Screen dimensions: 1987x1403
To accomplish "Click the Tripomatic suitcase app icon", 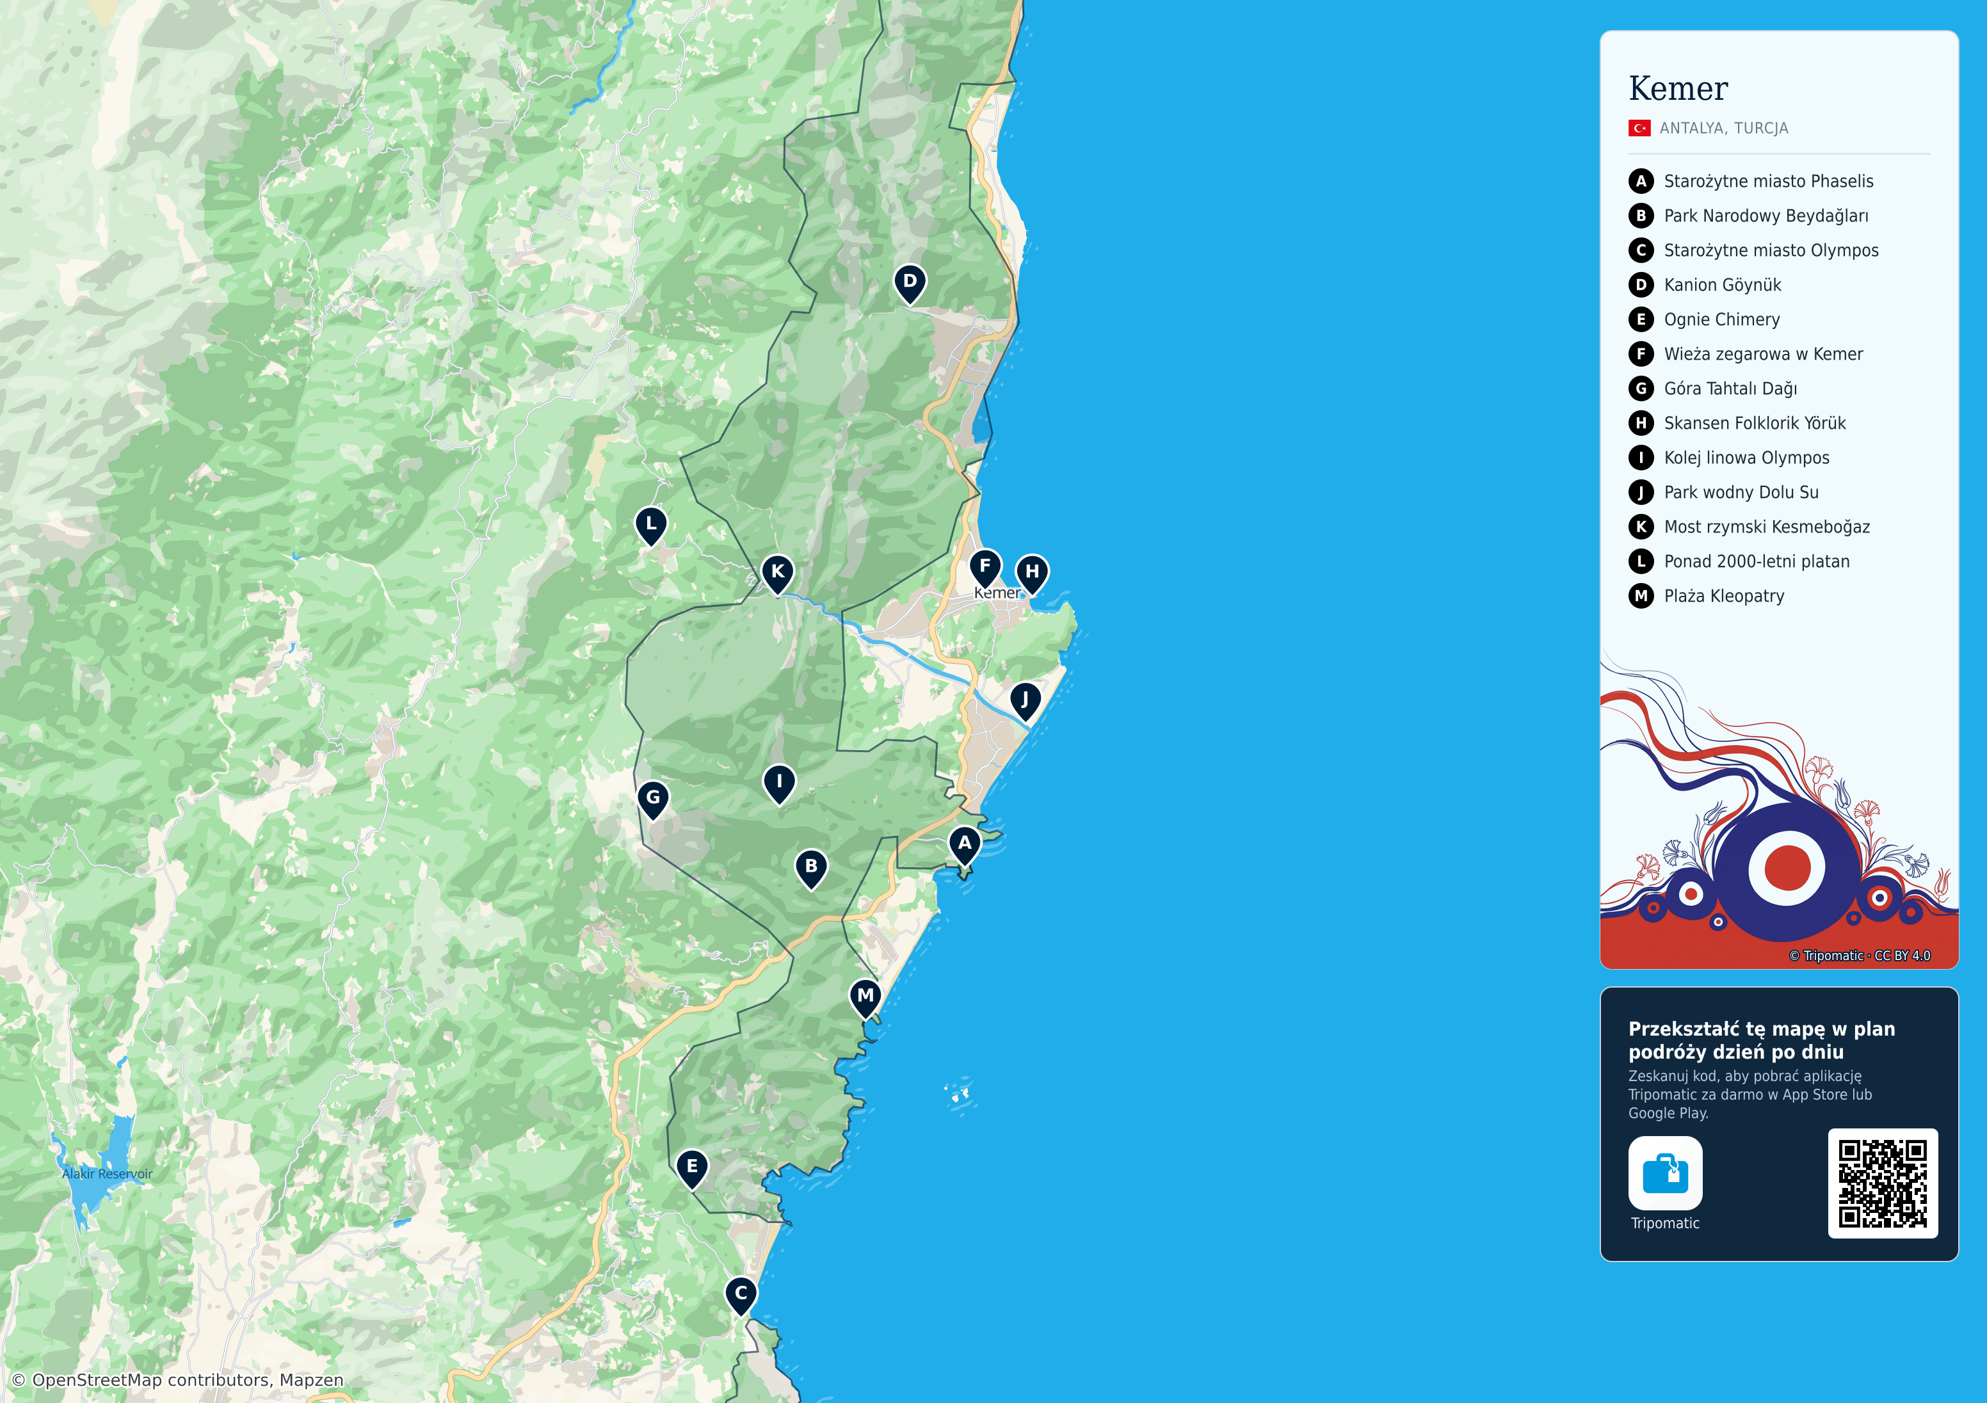I will (1665, 1173).
